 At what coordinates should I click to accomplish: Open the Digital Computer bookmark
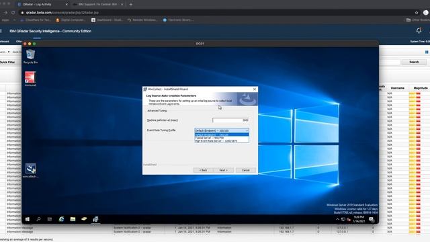click(71, 20)
